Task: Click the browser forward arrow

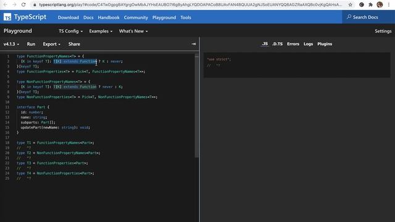Action: (14, 4)
